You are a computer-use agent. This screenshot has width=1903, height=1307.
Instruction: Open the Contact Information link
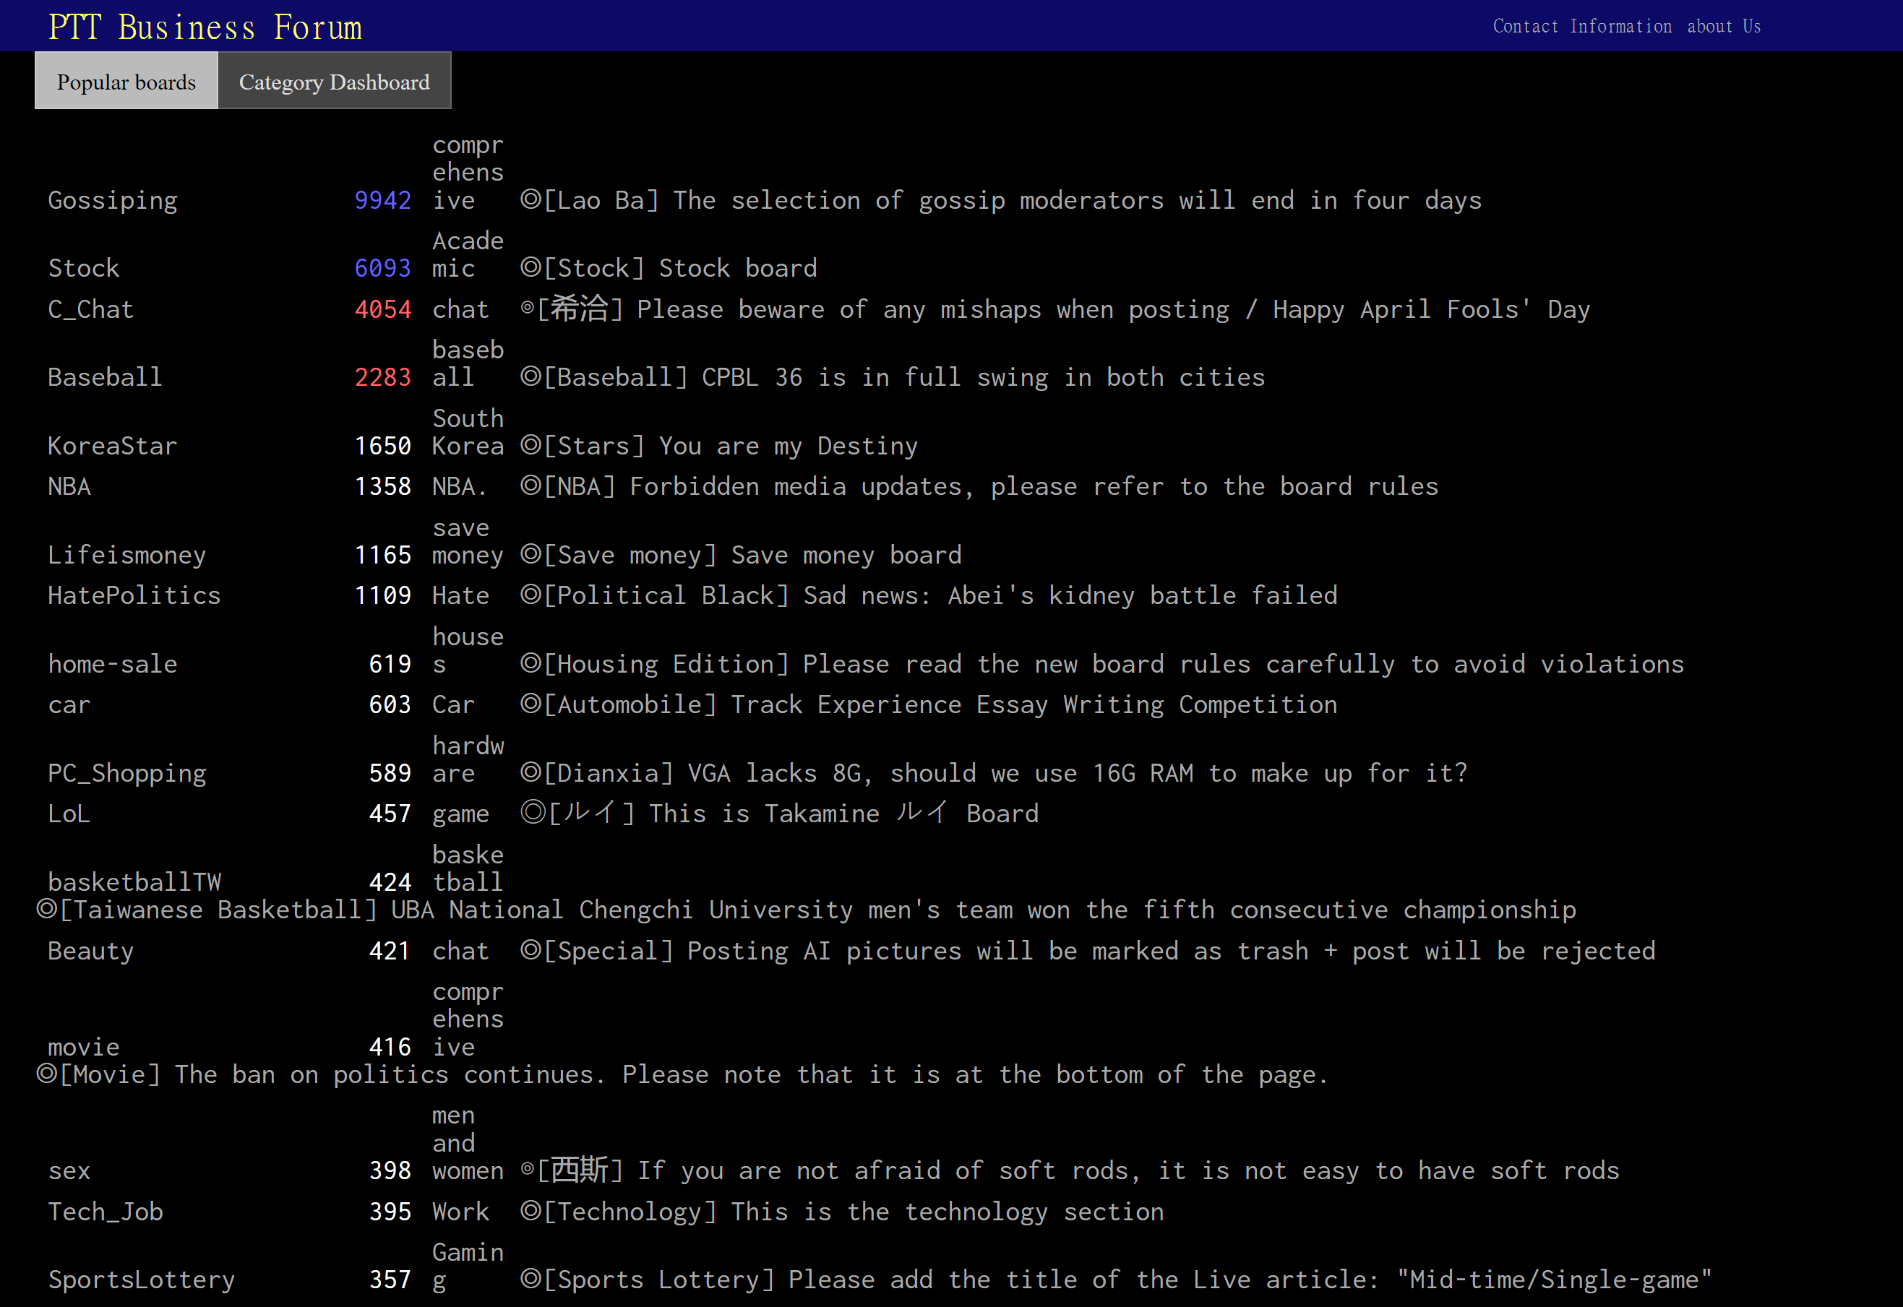pos(1582,26)
